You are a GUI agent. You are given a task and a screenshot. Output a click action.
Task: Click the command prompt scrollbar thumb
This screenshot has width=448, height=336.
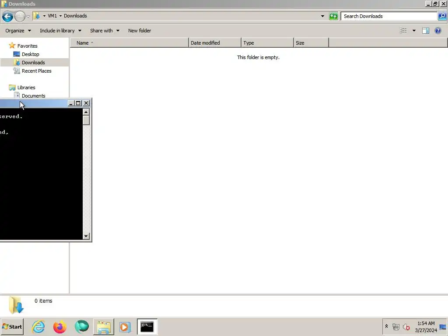click(x=86, y=120)
